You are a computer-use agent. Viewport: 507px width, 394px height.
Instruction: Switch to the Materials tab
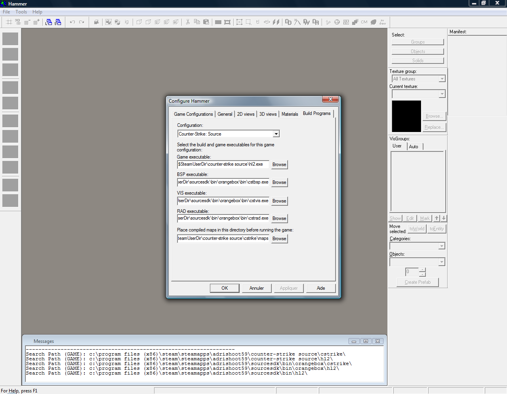[290, 114]
